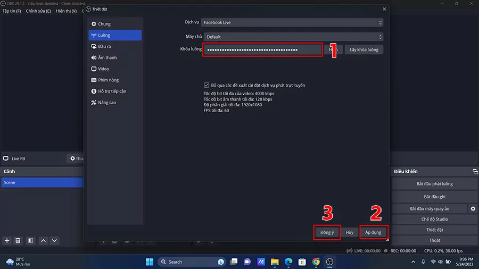Move scene up with arrow icon

coord(44,241)
